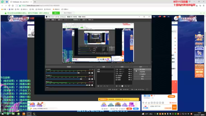Lock the 窗口捕获 source

(131, 80)
